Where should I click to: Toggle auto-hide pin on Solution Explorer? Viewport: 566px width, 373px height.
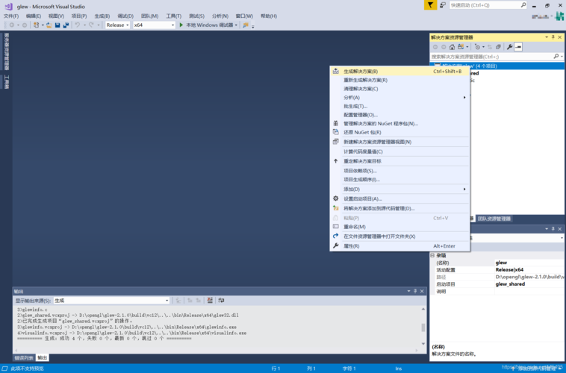click(x=553, y=37)
